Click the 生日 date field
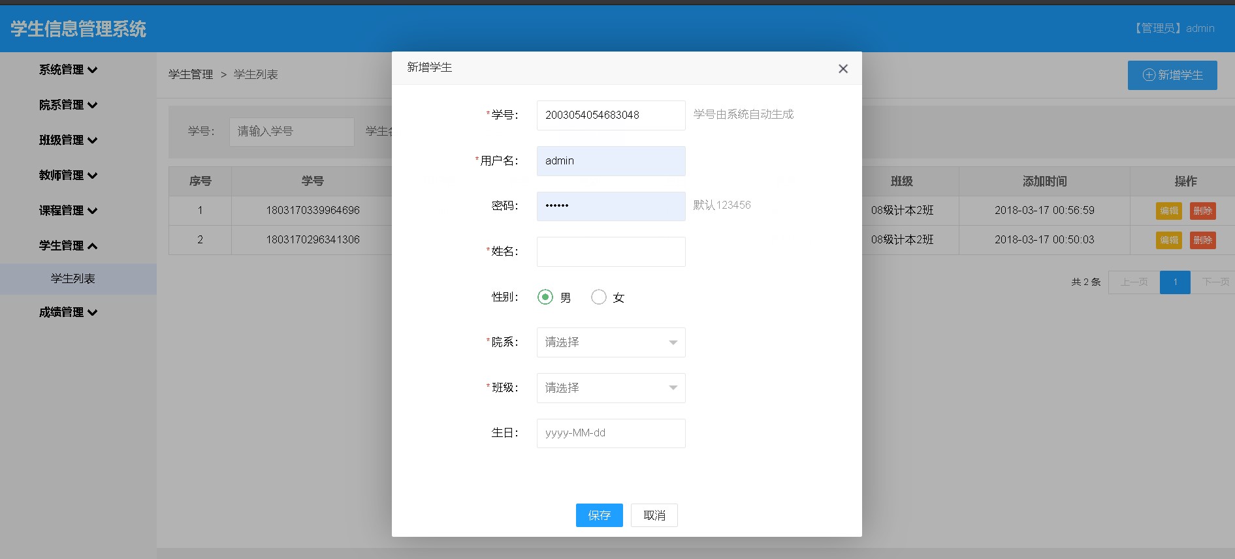1235x559 pixels. tap(611, 433)
